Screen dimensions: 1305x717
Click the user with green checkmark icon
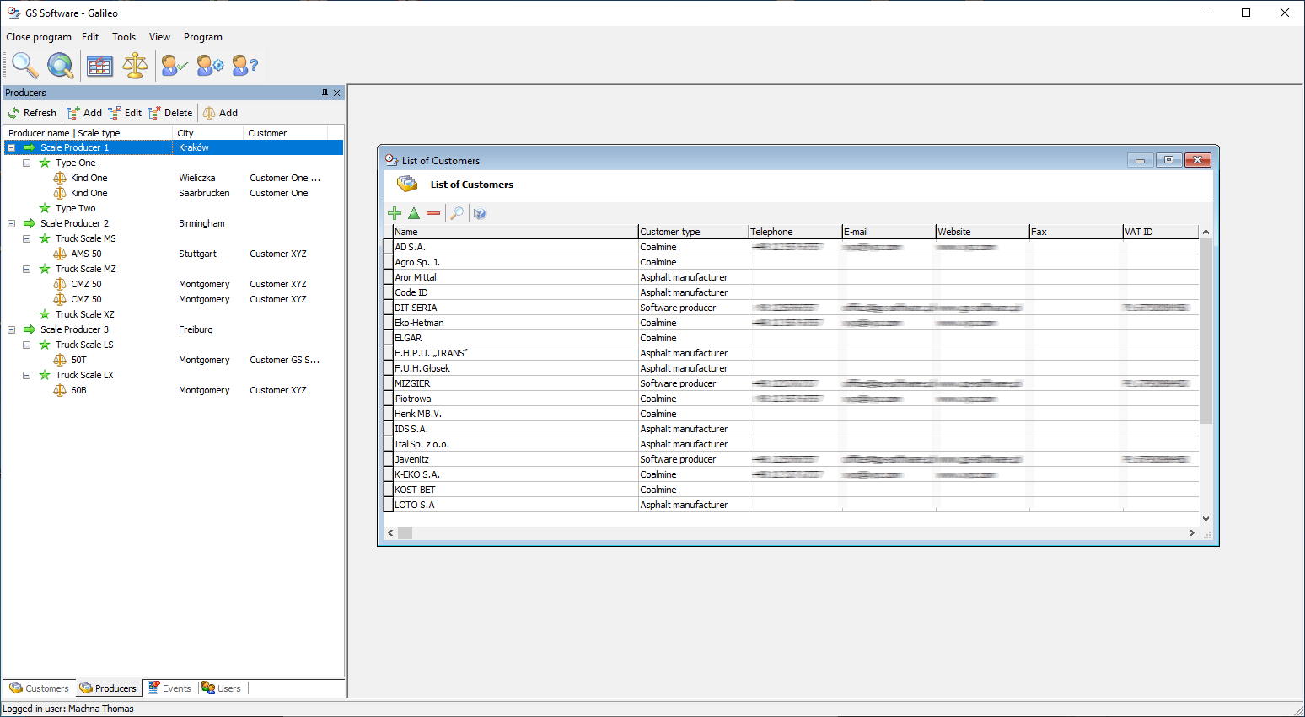pyautogui.click(x=175, y=65)
